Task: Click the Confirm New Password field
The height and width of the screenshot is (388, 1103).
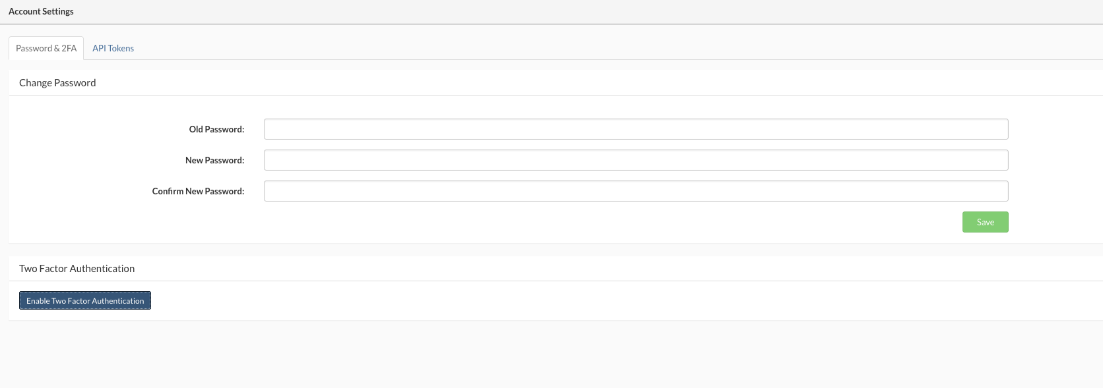Action: click(x=635, y=191)
